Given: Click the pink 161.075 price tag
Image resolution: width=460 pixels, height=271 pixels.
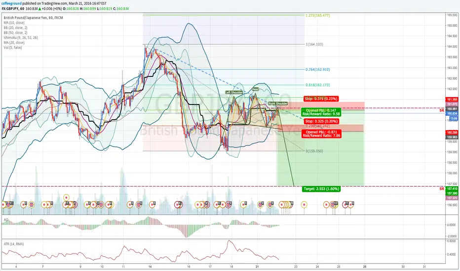Looking at the screenshot, I should [x=452, y=104].
